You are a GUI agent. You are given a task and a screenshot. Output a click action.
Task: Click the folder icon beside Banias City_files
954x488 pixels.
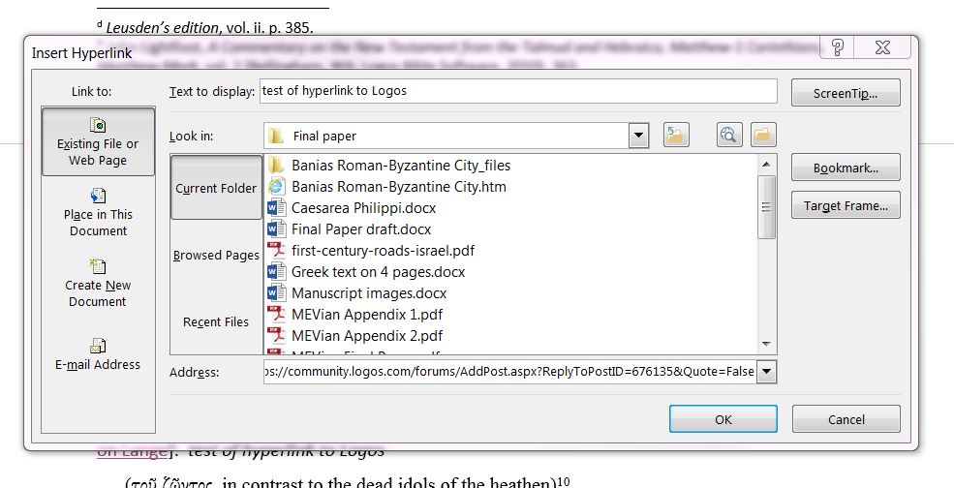276,165
